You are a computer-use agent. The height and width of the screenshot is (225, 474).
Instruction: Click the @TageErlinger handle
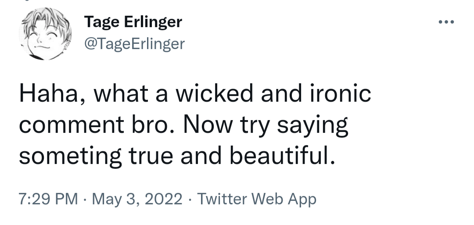tap(133, 43)
